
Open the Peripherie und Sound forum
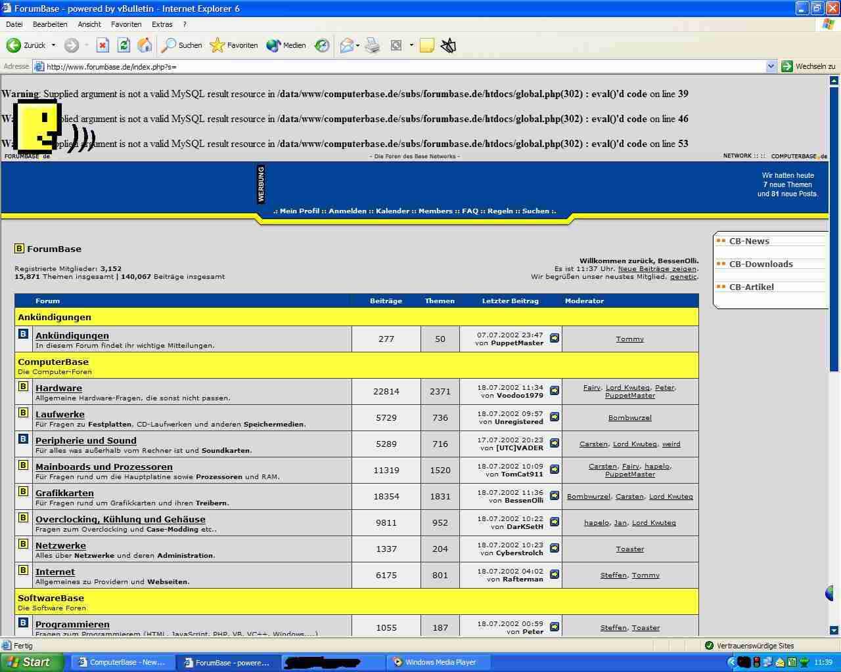86,440
